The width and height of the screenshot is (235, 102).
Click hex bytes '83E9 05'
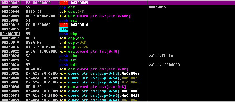[34, 12]
